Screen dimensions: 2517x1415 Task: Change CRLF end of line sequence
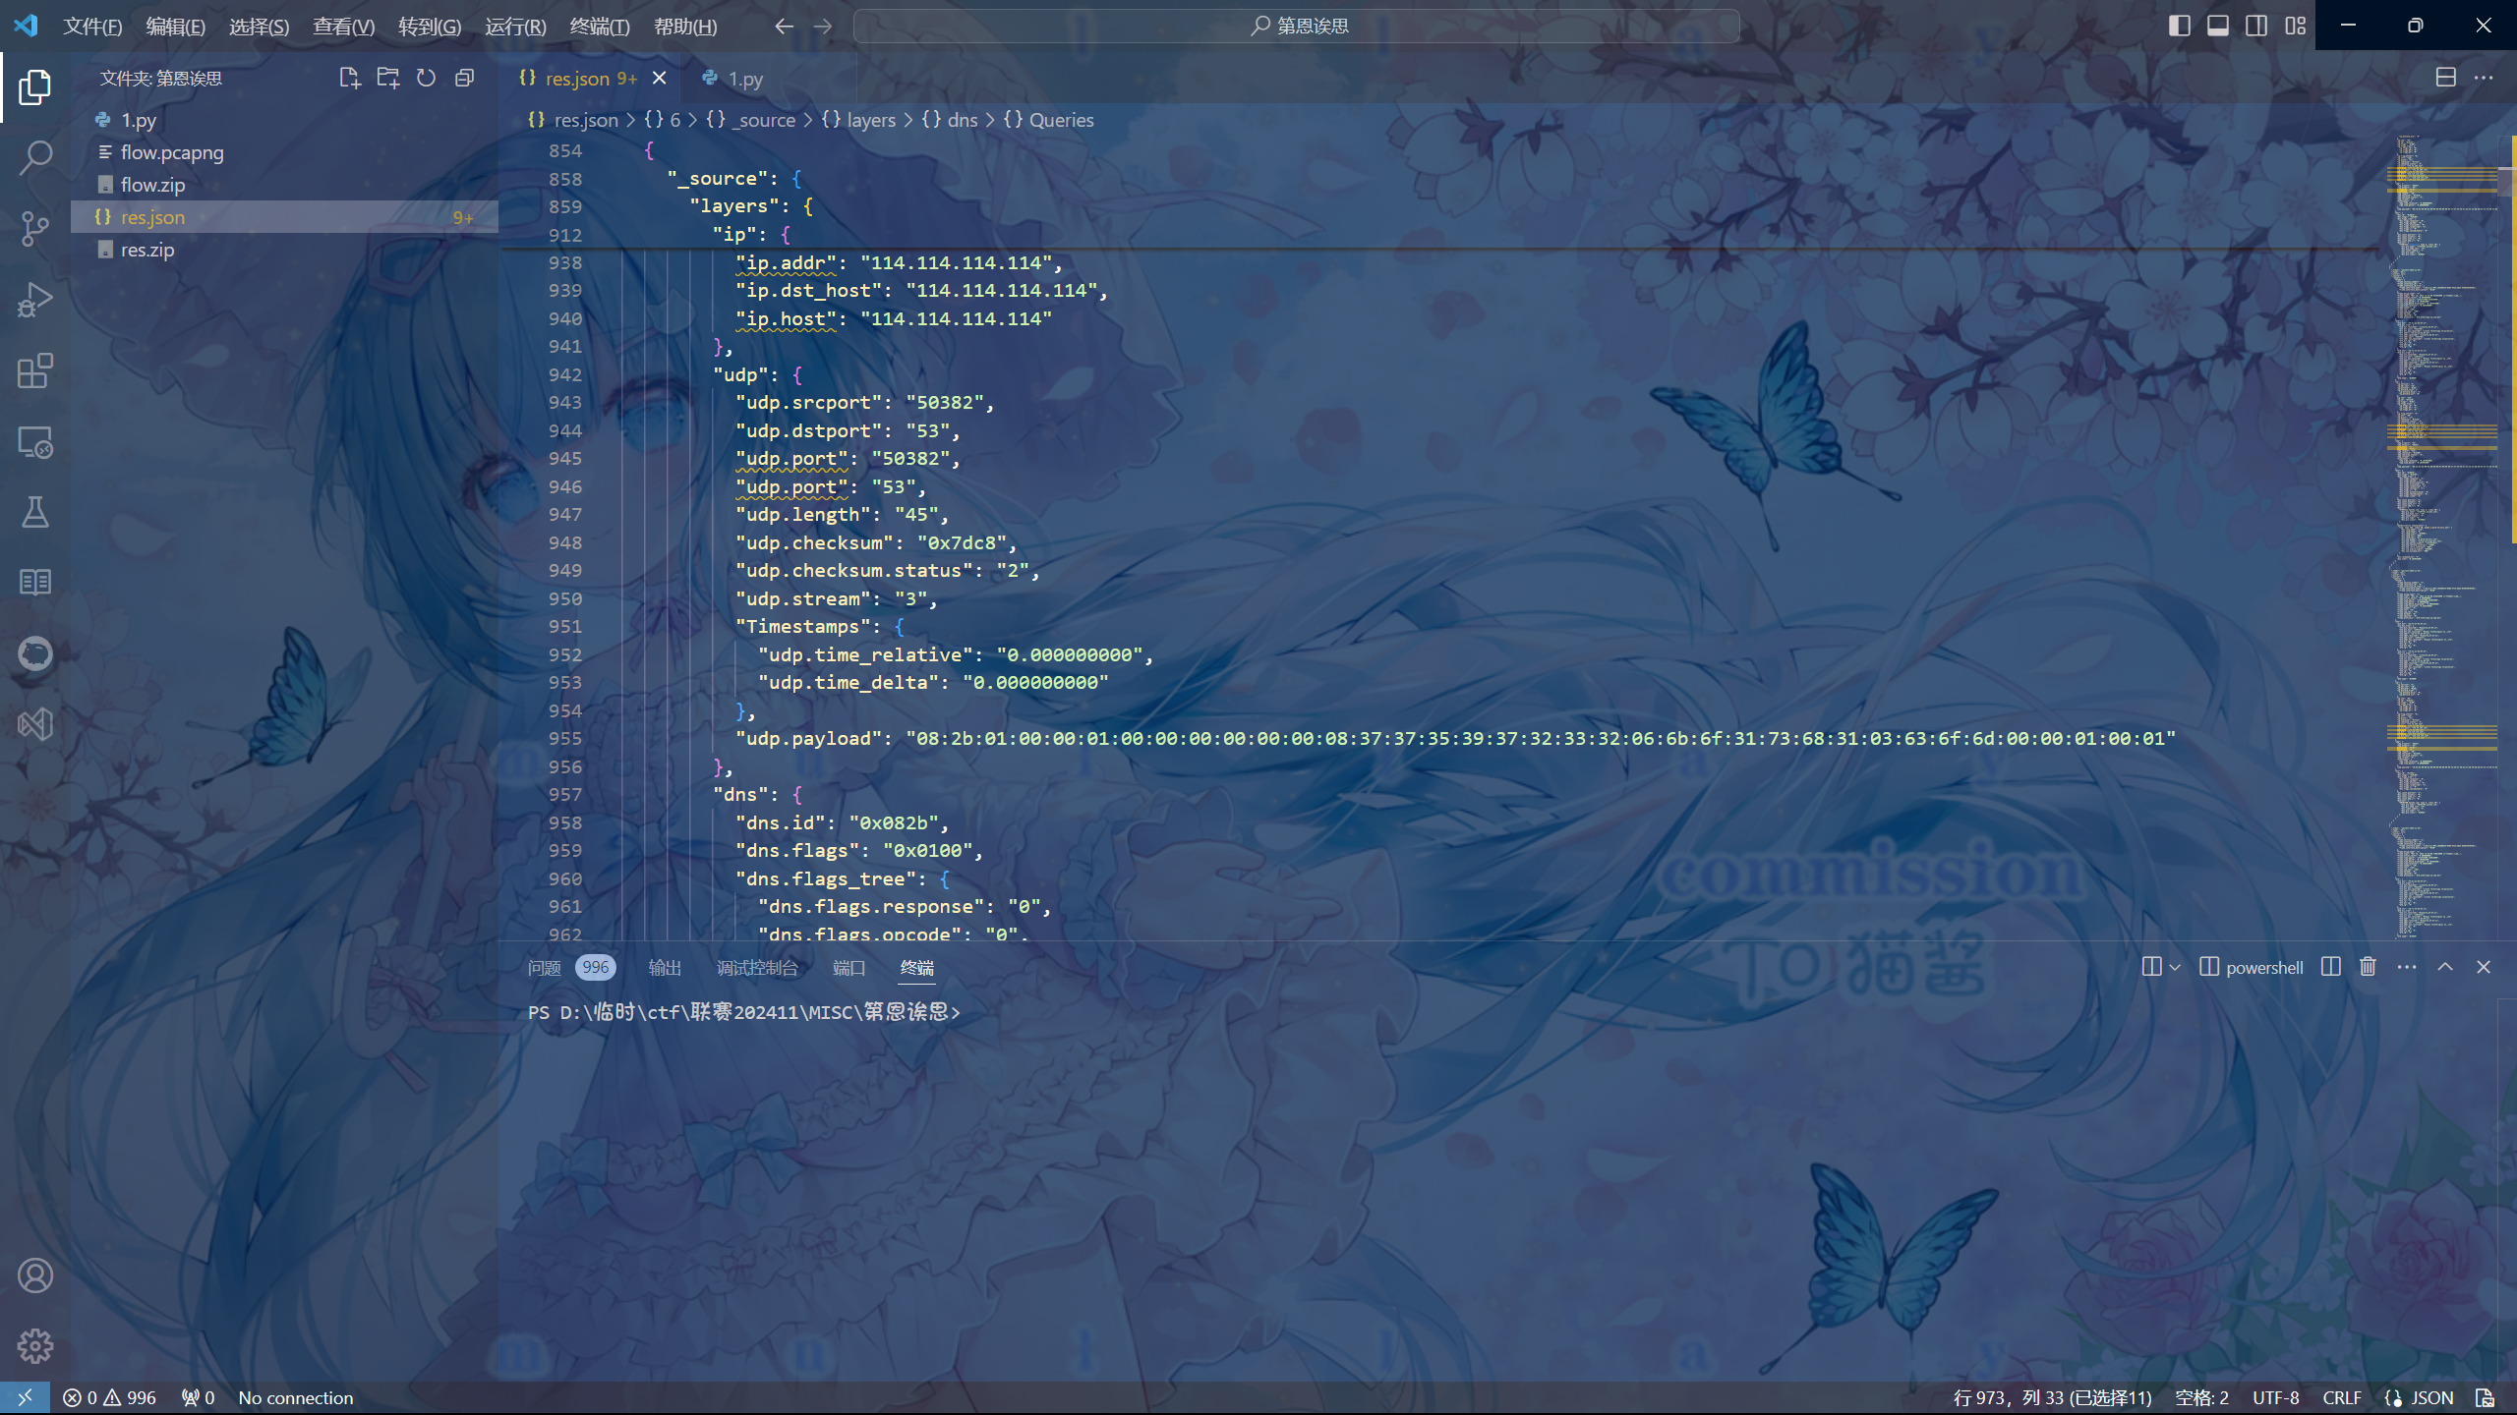pyautogui.click(x=2342, y=1397)
